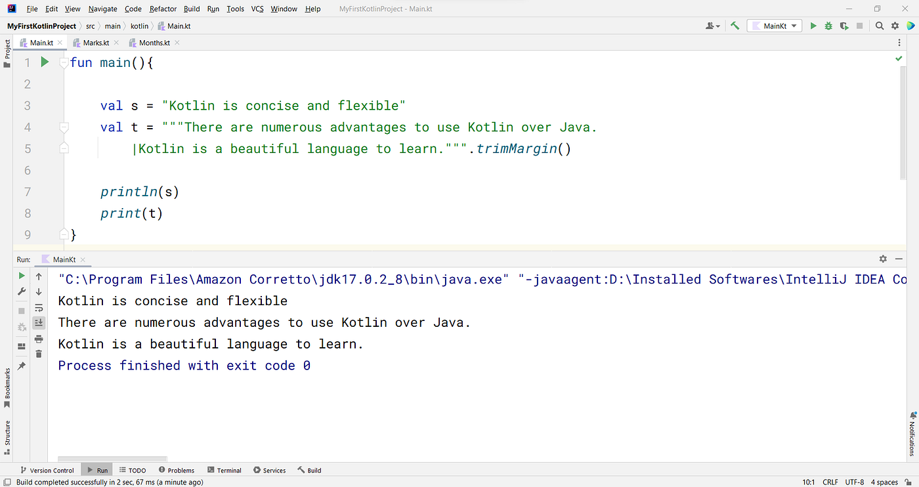Debug MainKt using the bug icon
This screenshot has width=919, height=487.
click(828, 26)
